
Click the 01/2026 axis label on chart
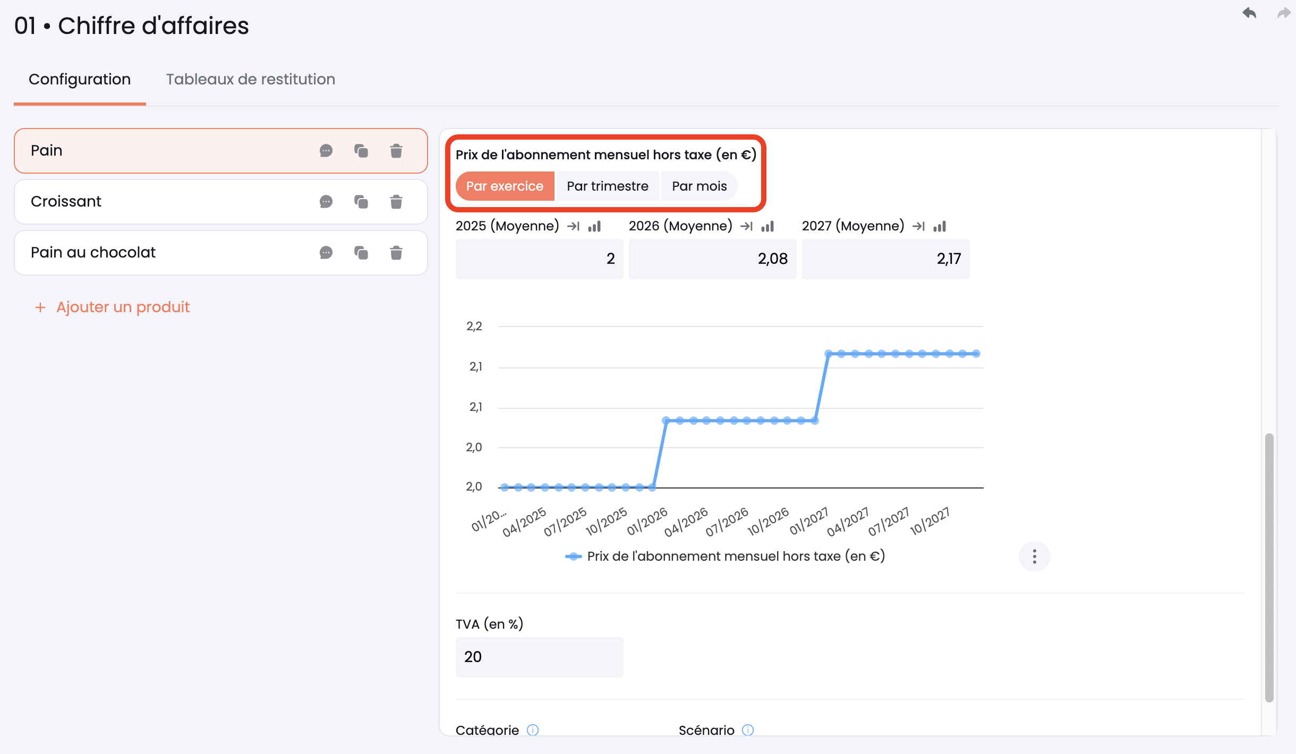click(647, 521)
